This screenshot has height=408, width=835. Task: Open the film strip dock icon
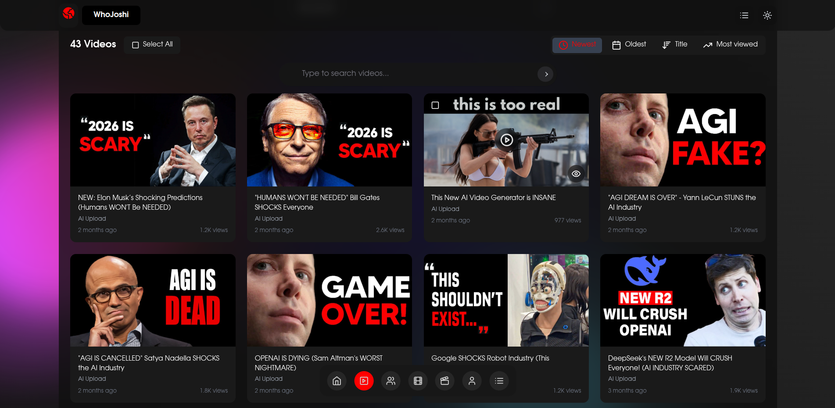tap(418, 381)
